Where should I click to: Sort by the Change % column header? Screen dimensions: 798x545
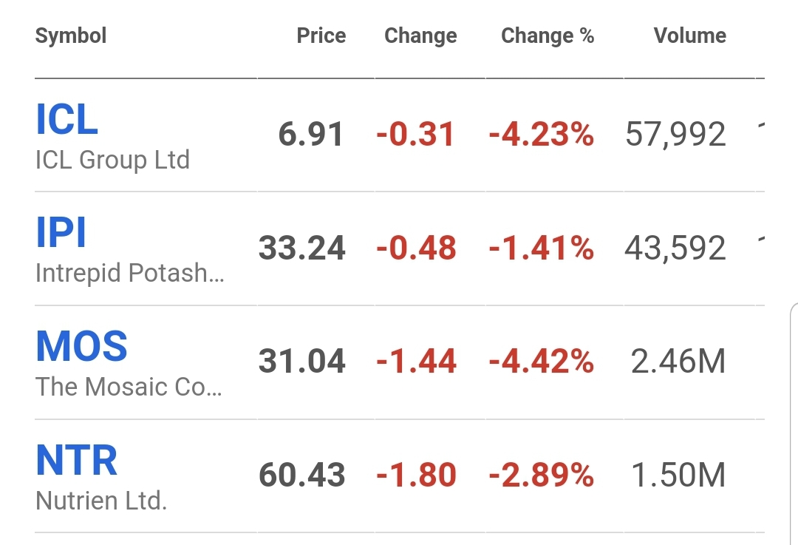548,35
